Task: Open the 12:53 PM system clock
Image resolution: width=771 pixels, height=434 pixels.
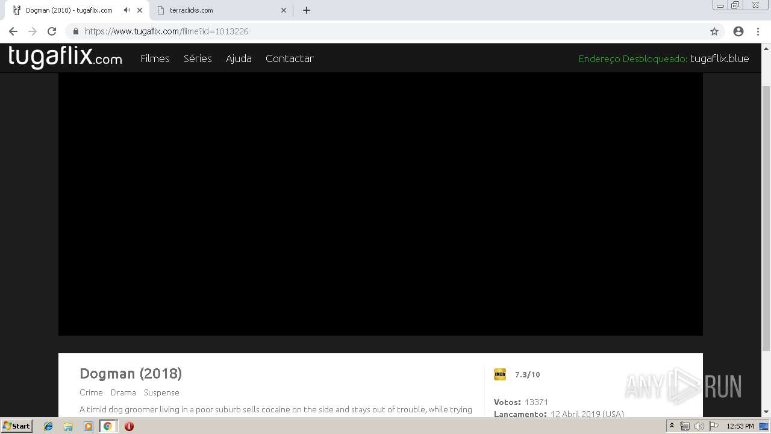Action: tap(740, 426)
